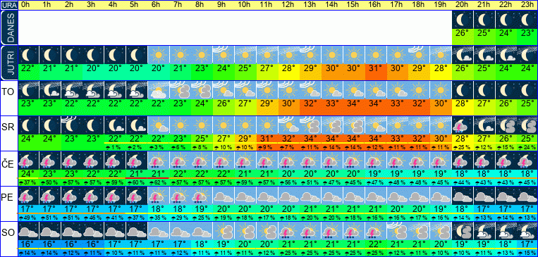Select the JUTRI 6h sunny icon
The height and width of the screenshot is (257, 538).
point(159,55)
